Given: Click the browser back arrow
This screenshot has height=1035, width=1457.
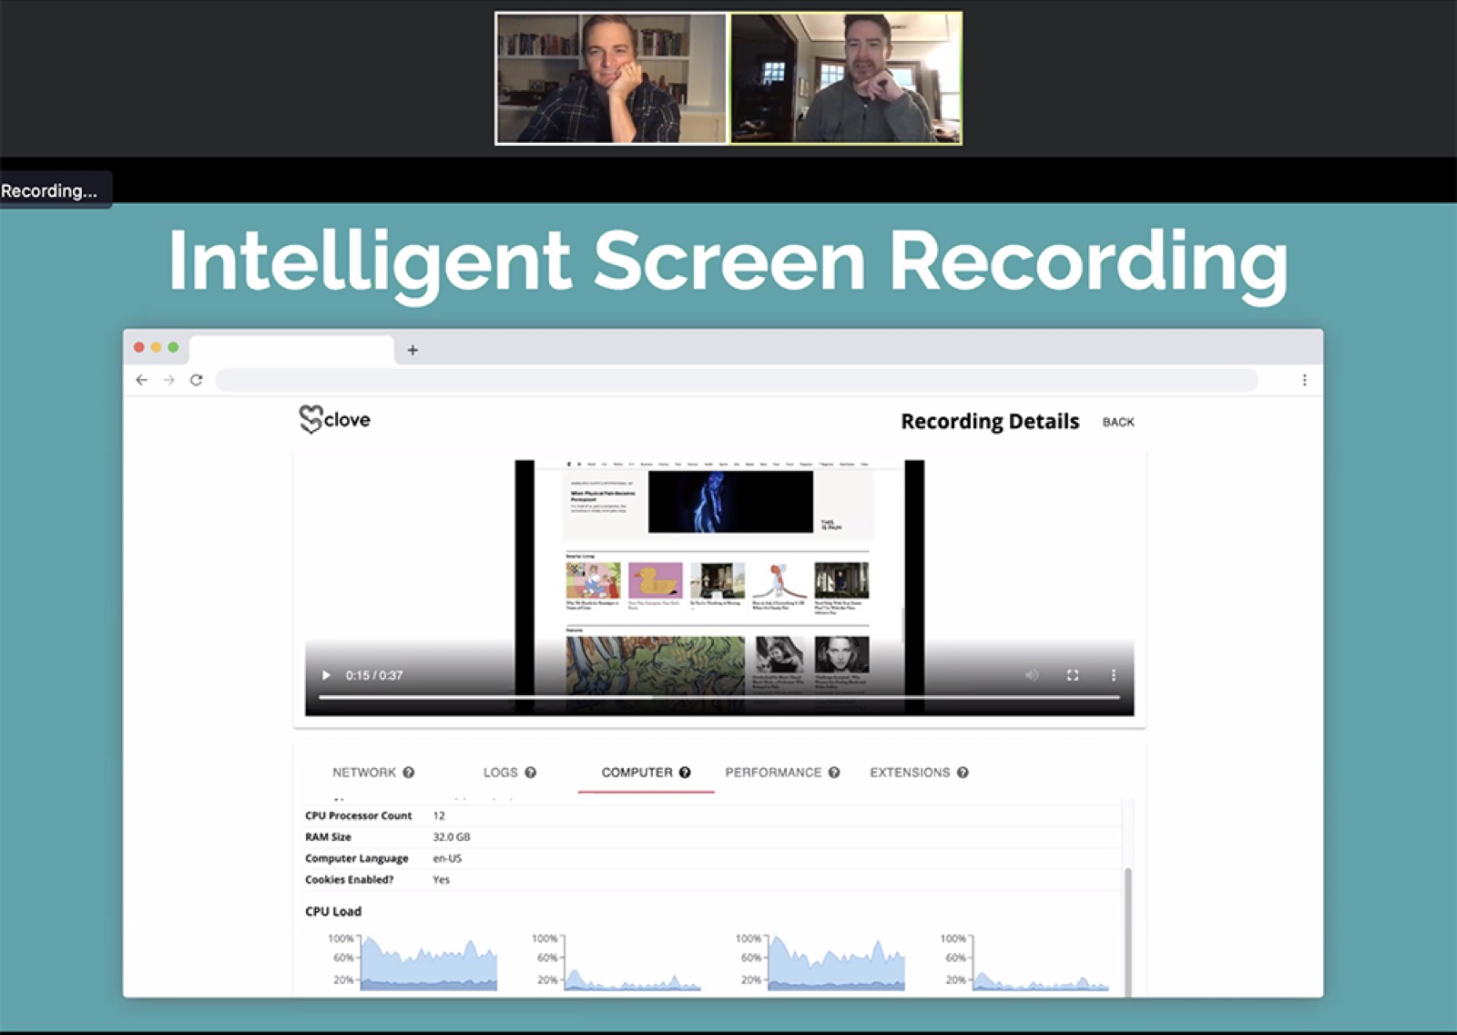Looking at the screenshot, I should (x=141, y=380).
